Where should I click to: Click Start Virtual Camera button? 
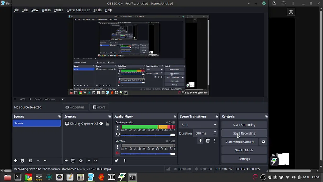tap(240, 142)
